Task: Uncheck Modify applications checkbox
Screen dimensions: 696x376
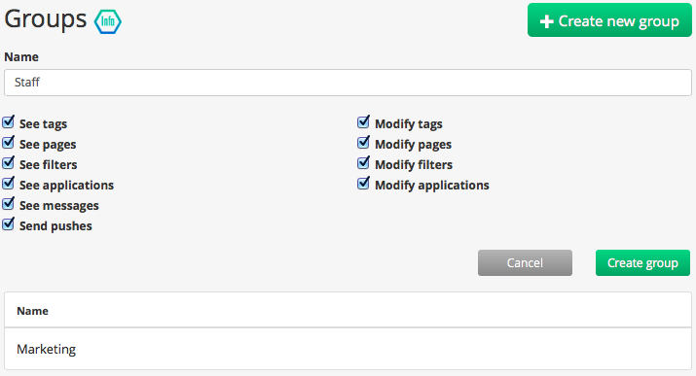Action: (363, 184)
